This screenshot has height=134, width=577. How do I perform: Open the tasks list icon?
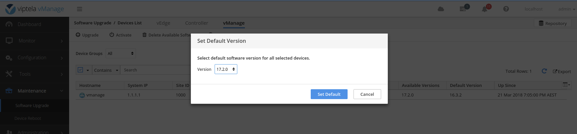(x=463, y=9)
